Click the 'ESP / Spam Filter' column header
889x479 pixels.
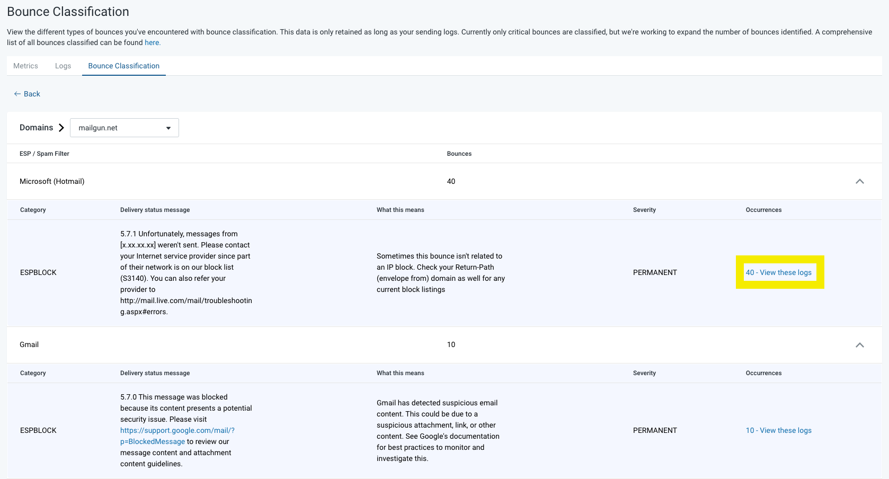[x=45, y=154]
